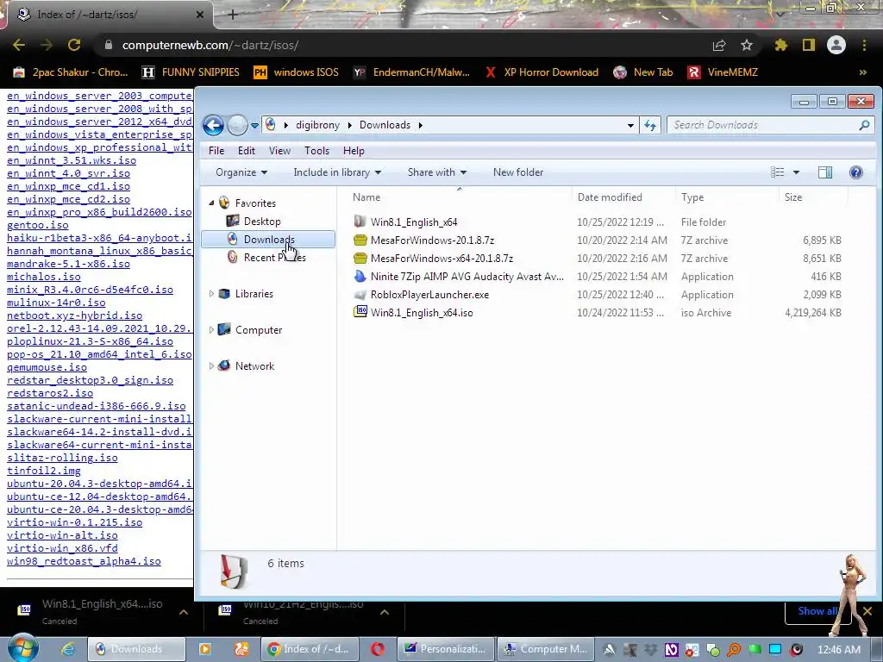Select Desktop in Favorites
The image size is (883, 662).
[262, 222]
